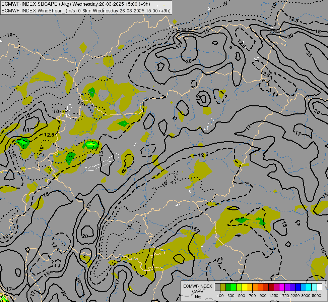Pick the pale cyan swatch before 5000
This screenshot has width=328, height=302.
coord(314,287)
